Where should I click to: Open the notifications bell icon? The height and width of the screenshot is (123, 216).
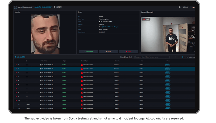pos(180,7)
